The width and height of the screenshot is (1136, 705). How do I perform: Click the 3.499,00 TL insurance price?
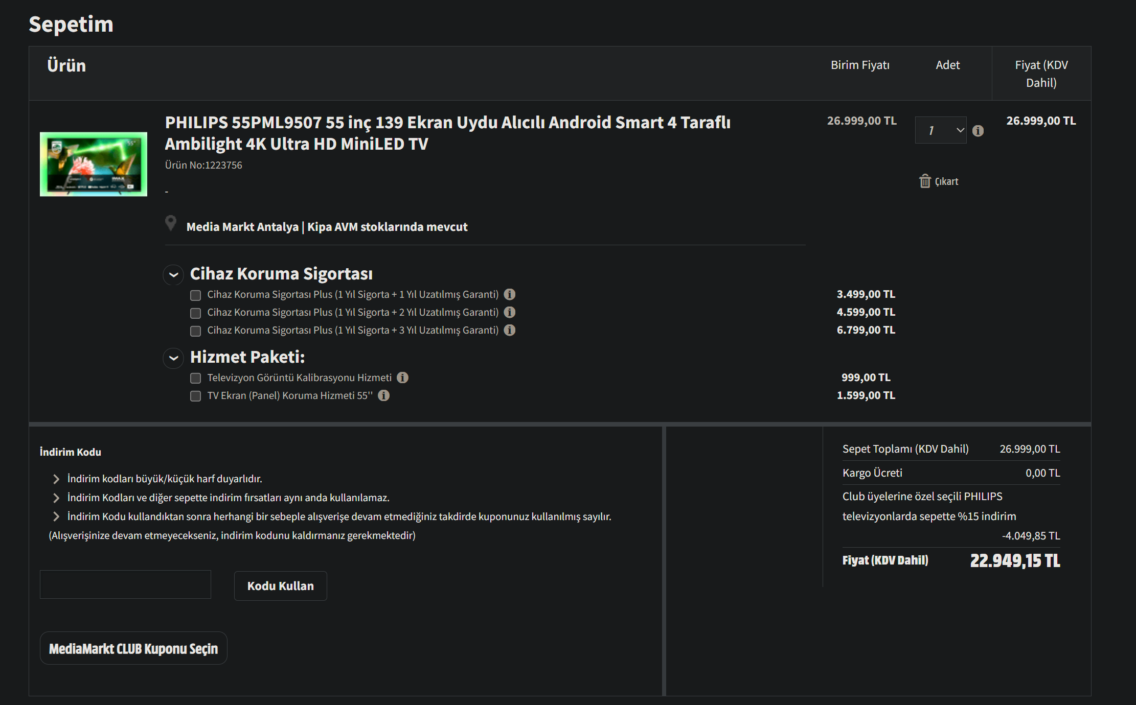(866, 294)
